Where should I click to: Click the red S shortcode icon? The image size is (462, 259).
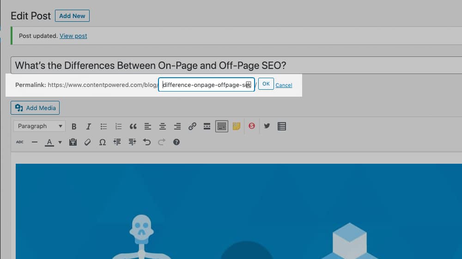[x=252, y=126]
